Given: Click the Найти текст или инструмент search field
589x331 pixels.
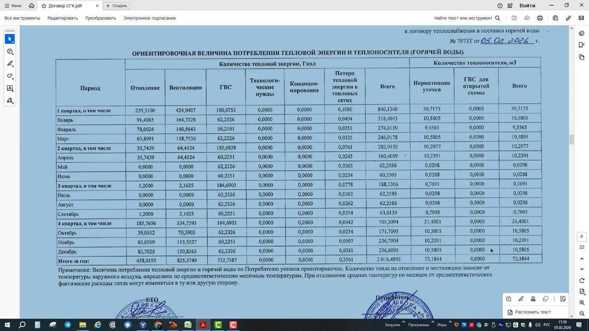Looking at the screenshot, I should click(467, 18).
